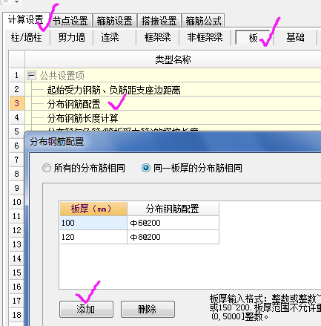Edit the Φ6@200 rebar cell
Screen dimensions: 321x326
[x=173, y=223]
